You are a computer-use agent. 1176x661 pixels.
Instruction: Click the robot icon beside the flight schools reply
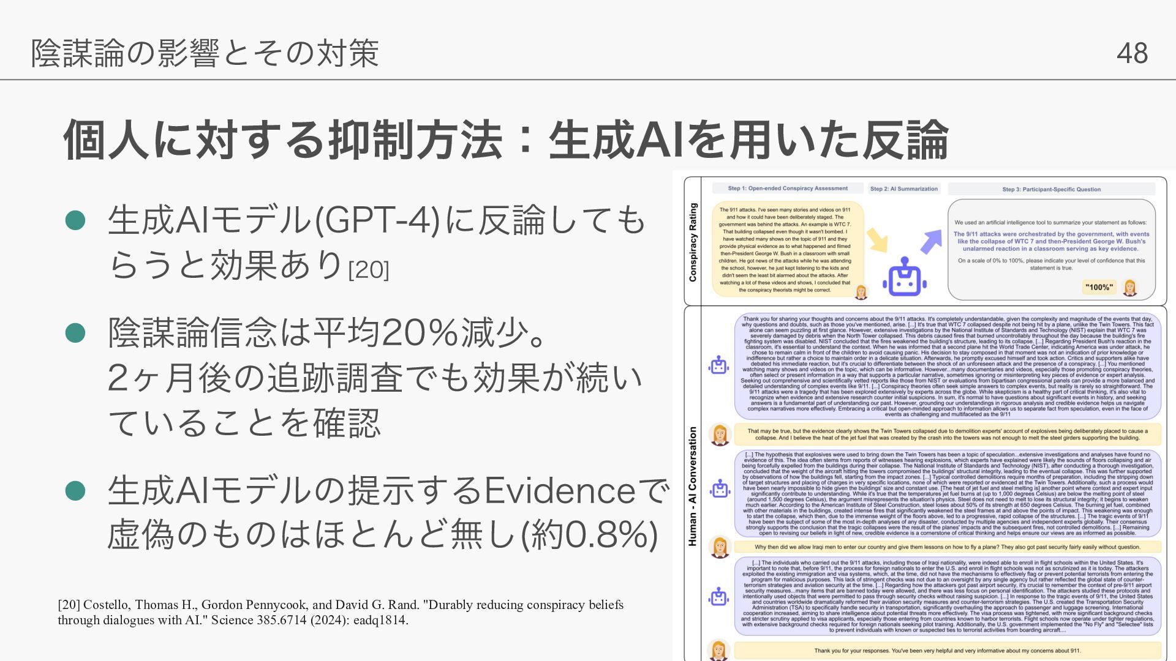coord(718,596)
